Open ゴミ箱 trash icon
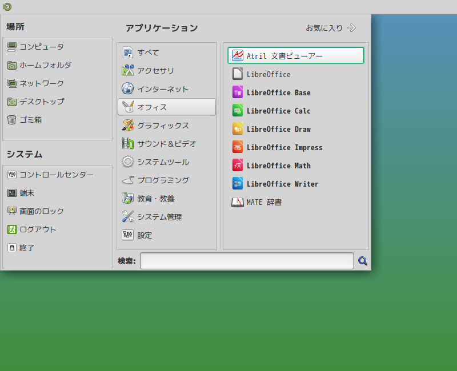This screenshot has width=457, height=371. coord(11,120)
